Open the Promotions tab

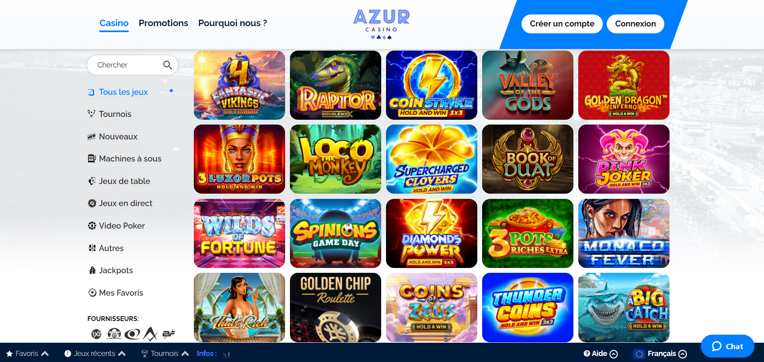pyautogui.click(x=163, y=23)
